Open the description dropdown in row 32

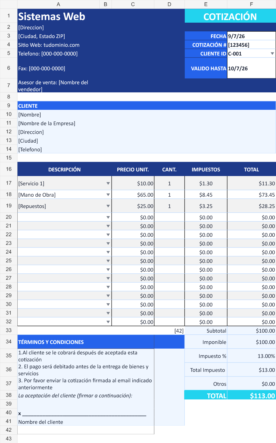point(108,322)
